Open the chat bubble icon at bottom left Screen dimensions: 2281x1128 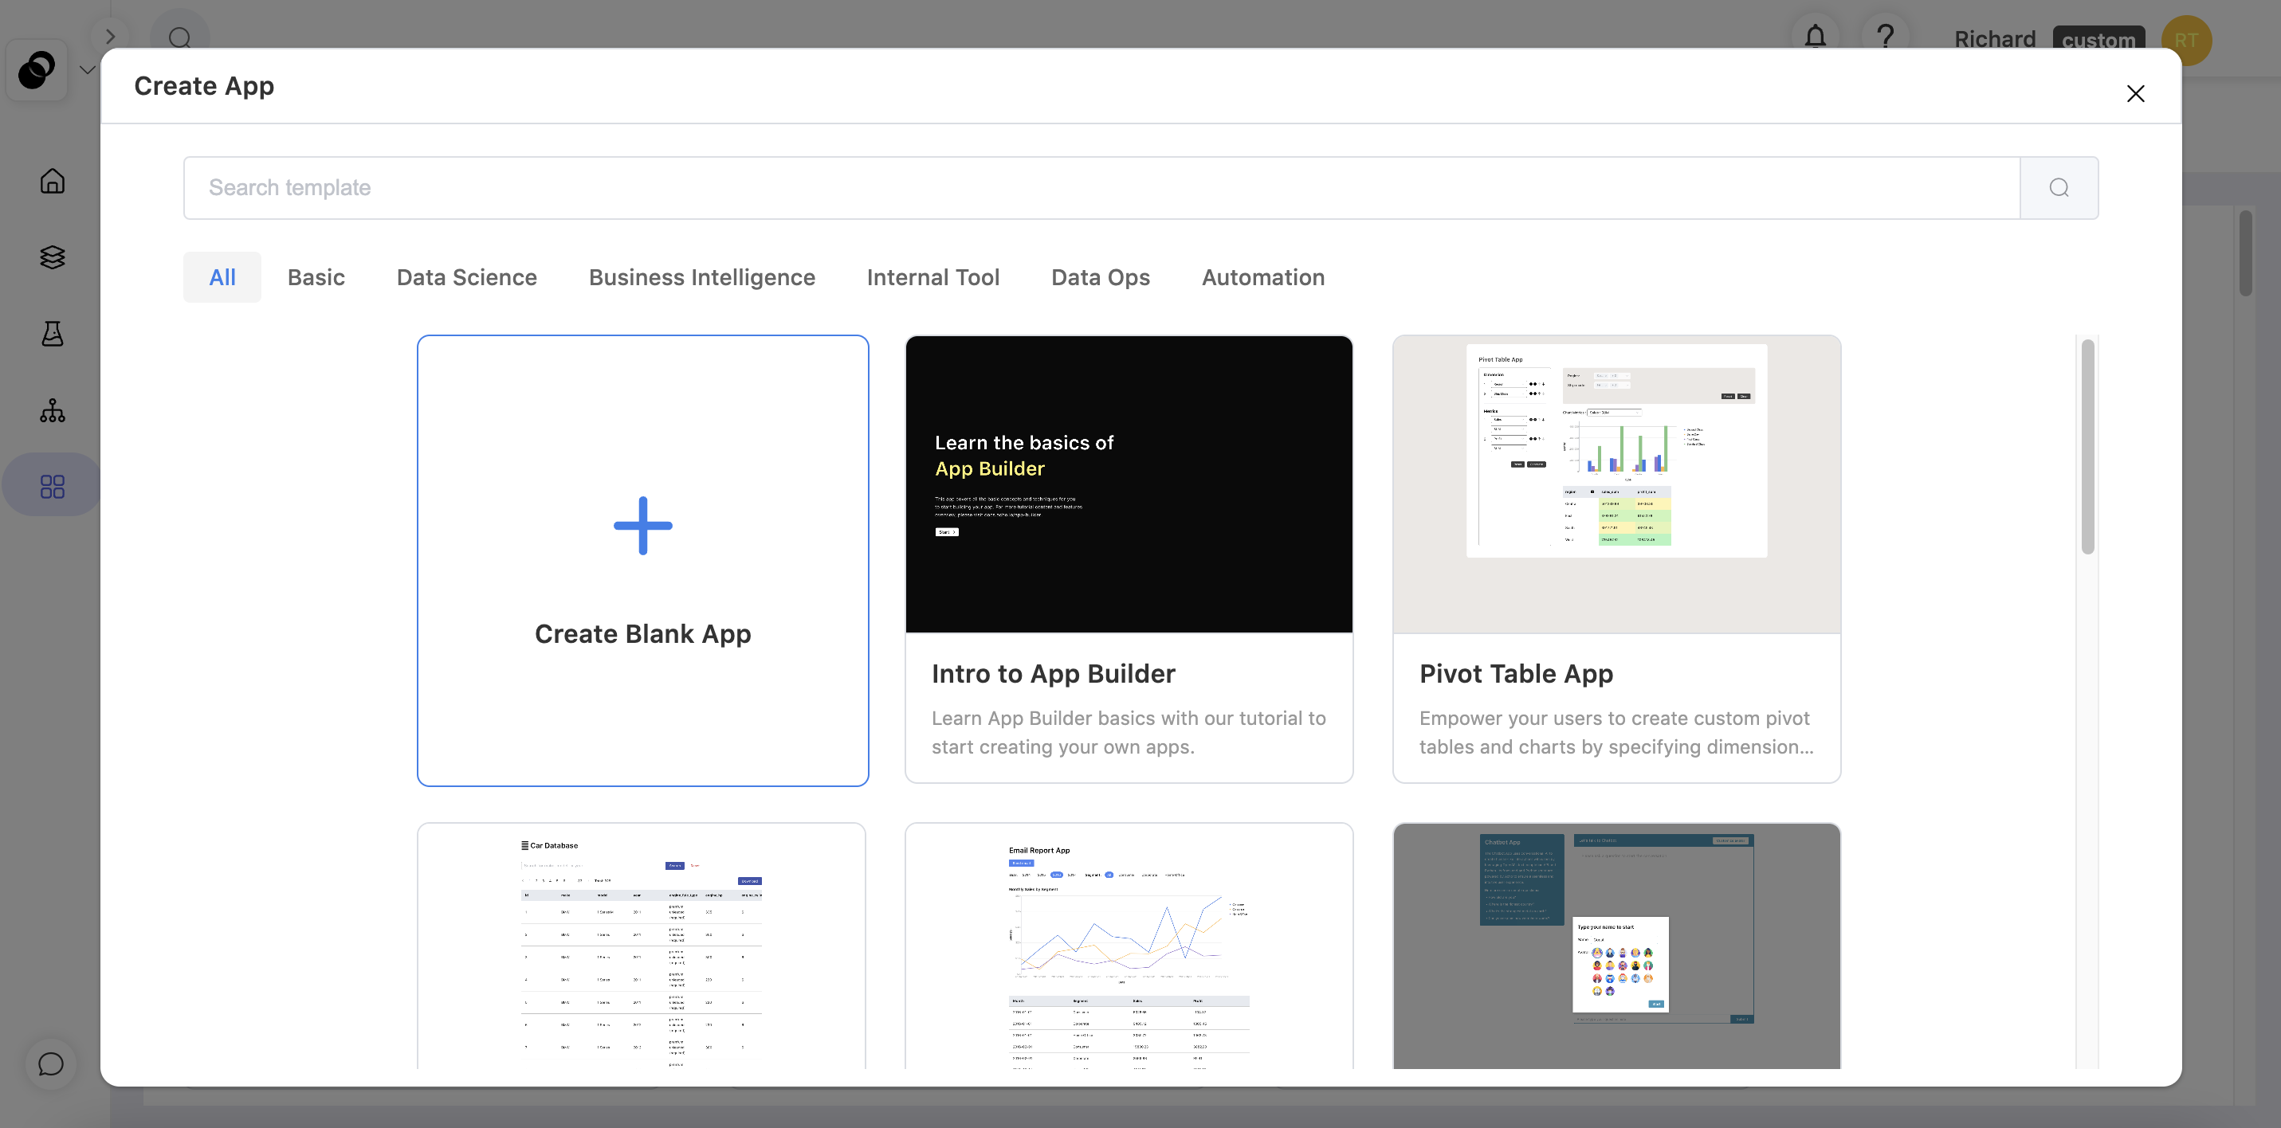tap(50, 1063)
